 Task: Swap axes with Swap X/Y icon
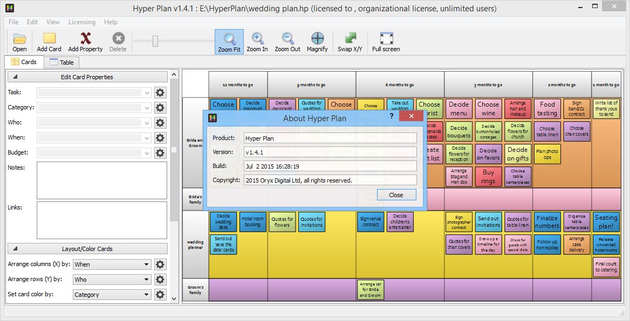click(350, 41)
